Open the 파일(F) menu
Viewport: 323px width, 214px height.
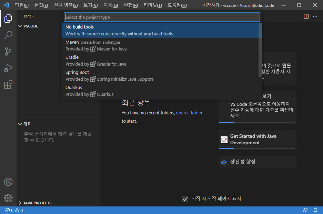(x=22, y=5)
